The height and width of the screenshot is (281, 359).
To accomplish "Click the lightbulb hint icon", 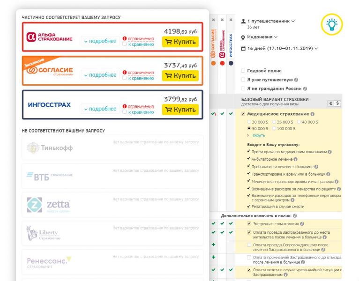I will pyautogui.click(x=332, y=23).
